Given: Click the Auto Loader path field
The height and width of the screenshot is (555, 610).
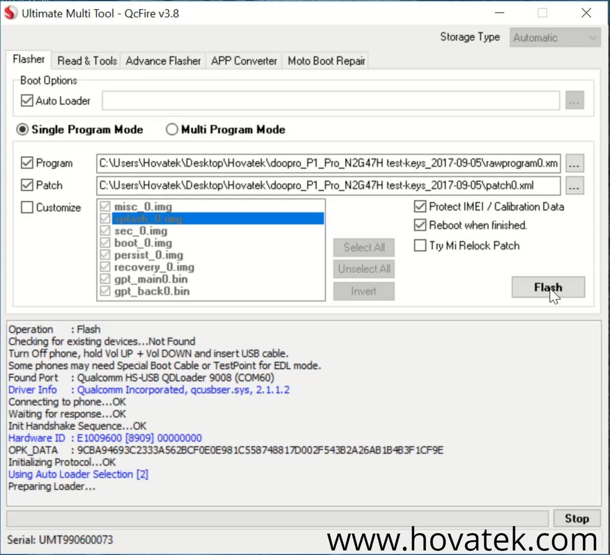Looking at the screenshot, I should coord(331,101).
